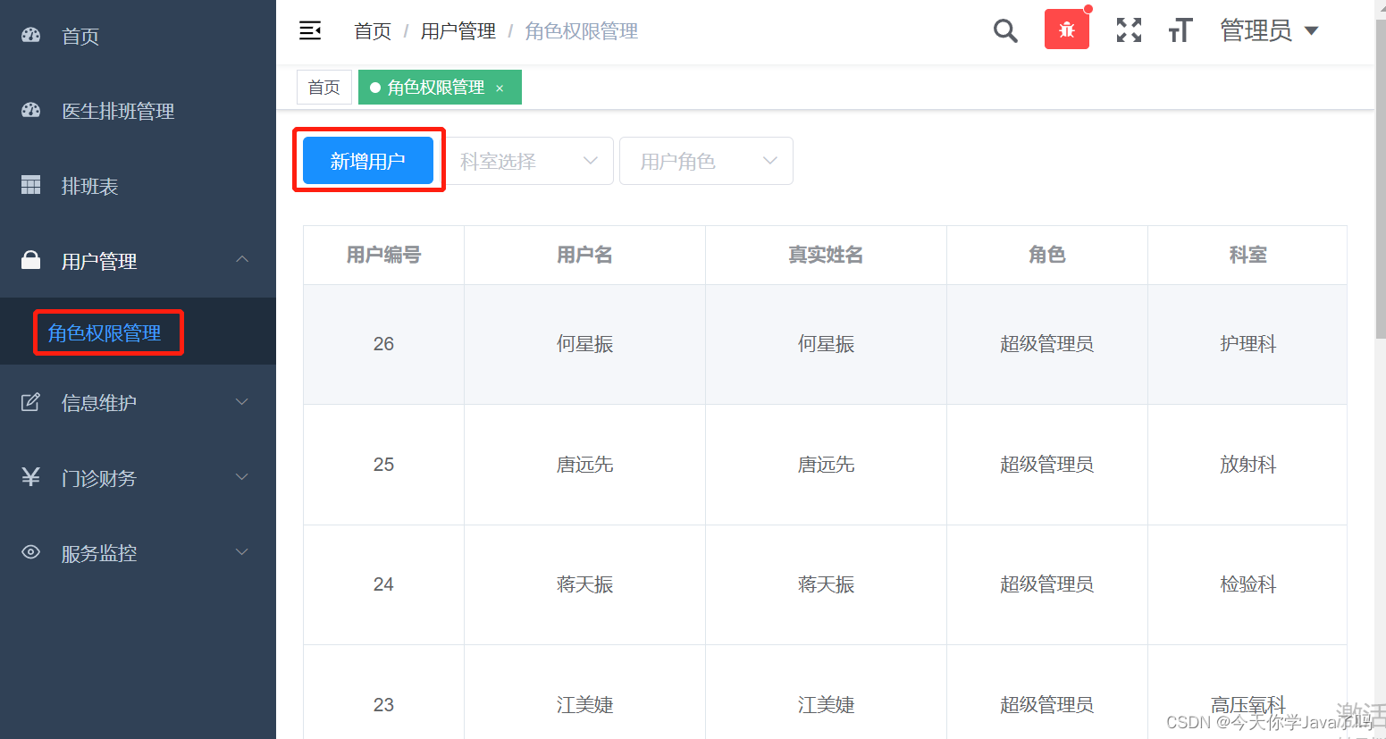
Task: Click the 检验科 department cell
Action: pos(1248,584)
